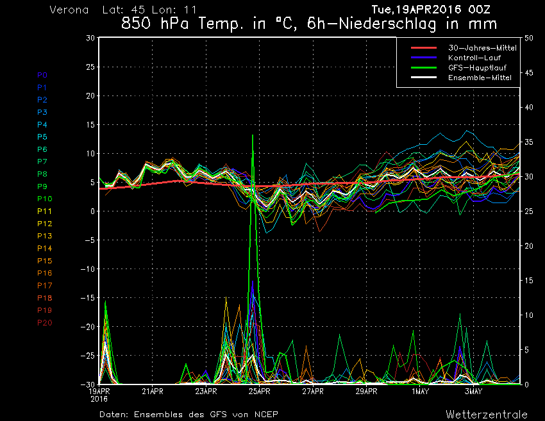Select the coordinates text "Lat: 45 Lon: 11"

(149, 10)
